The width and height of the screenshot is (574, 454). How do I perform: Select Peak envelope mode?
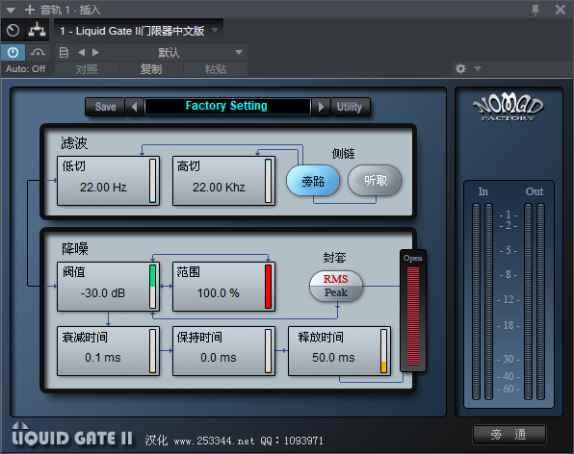coord(336,292)
